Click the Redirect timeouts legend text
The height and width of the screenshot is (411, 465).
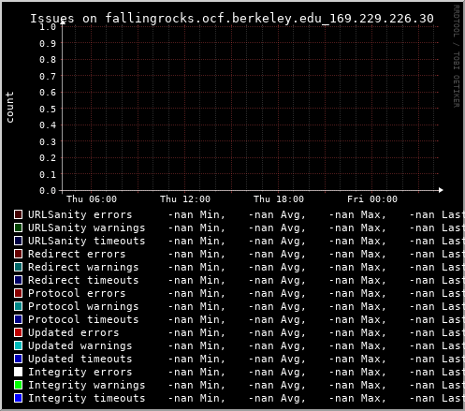pos(83,280)
